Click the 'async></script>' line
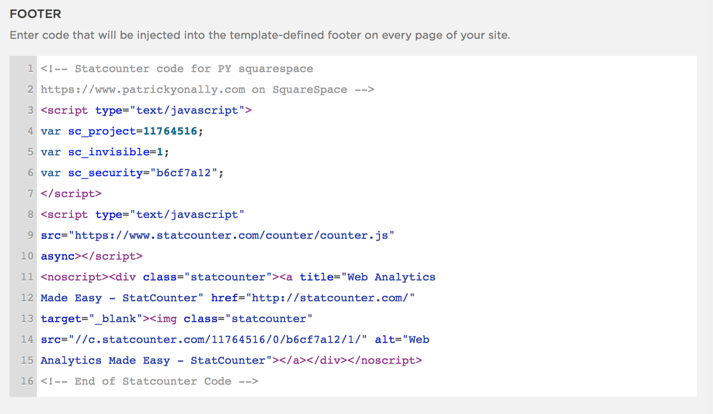 pos(91,256)
